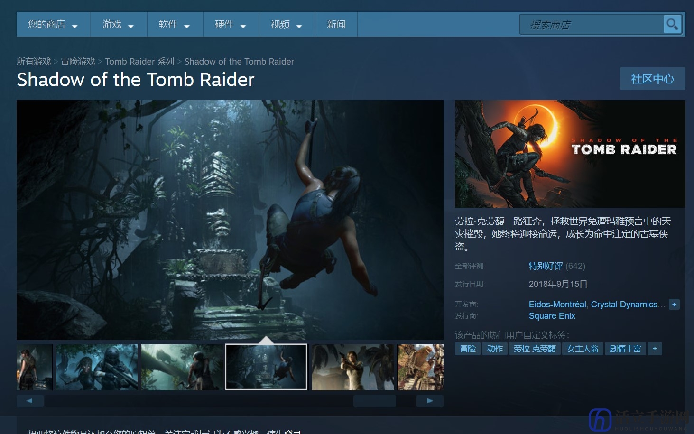
Task: Select the 剧情丰富 tag
Action: (x=625, y=349)
